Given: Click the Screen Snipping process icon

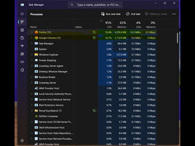Looking at the screenshot, I should tap(36, 60).
